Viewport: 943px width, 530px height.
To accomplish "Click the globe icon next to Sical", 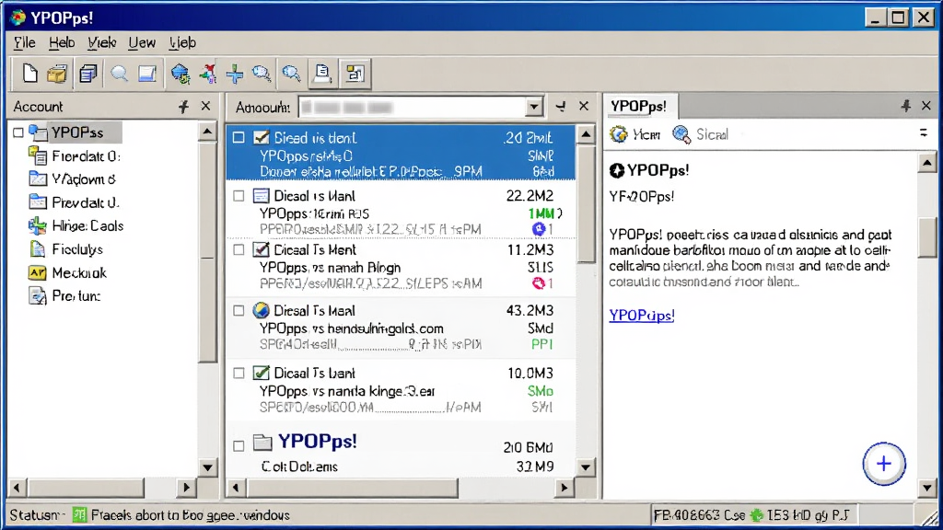I will click(x=681, y=134).
